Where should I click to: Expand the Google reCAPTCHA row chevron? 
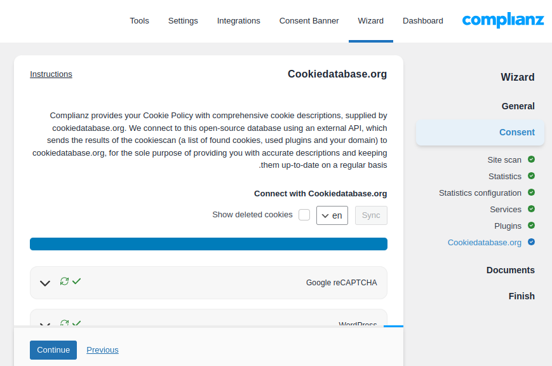click(45, 283)
